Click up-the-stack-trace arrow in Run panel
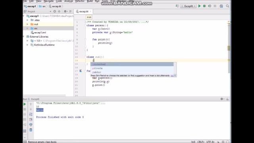This screenshot has width=254, height=143. tap(31, 104)
